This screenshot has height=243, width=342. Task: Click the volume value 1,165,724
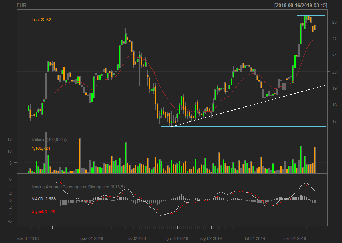(41, 148)
